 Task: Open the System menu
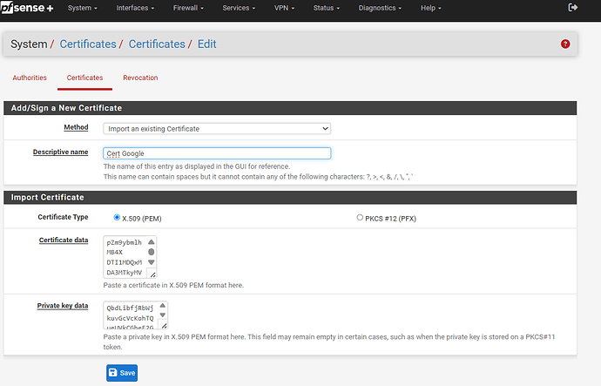pos(83,8)
